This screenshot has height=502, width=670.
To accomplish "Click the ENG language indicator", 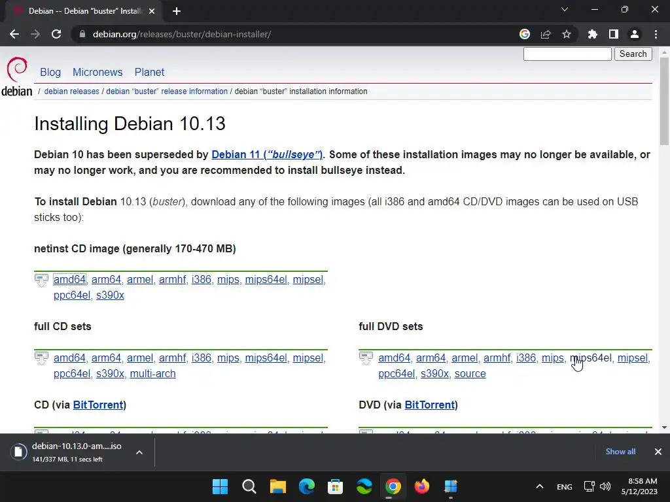I will point(565,486).
